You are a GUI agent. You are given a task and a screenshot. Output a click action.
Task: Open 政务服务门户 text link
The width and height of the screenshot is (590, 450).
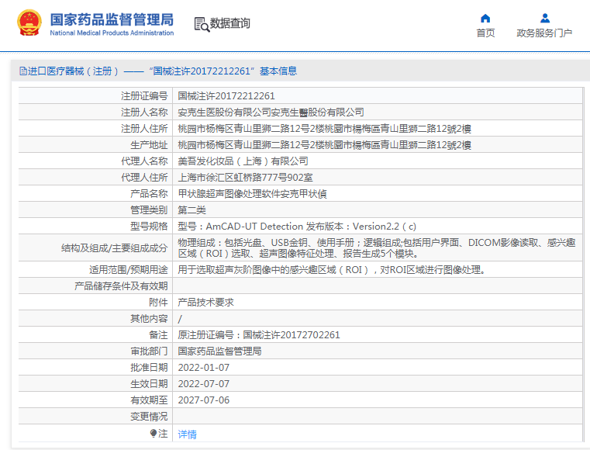pos(544,33)
